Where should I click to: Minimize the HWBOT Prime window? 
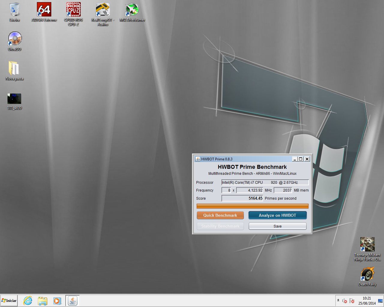[x=295, y=159]
